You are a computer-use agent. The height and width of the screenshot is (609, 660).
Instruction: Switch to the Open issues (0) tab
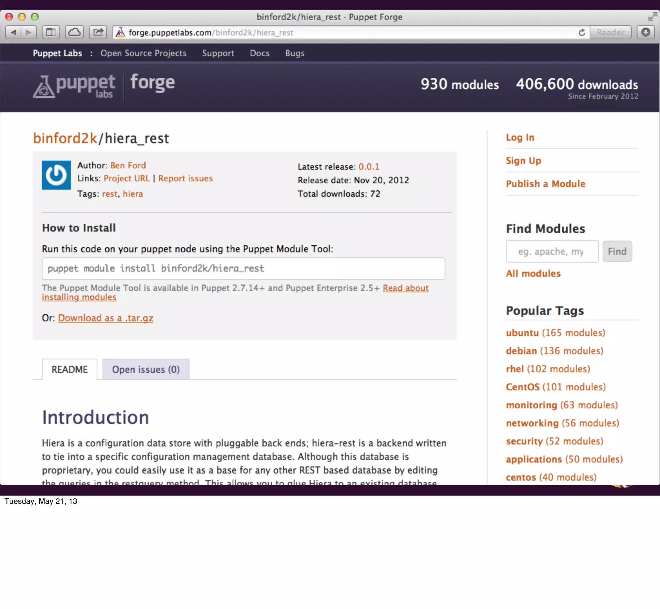tap(146, 369)
